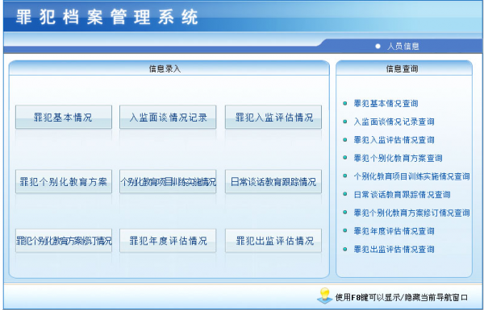Viewport: 484px width, 310px height.
Task: Open 个别化教育项目训练实施情况 entry form
Action: click(168, 181)
